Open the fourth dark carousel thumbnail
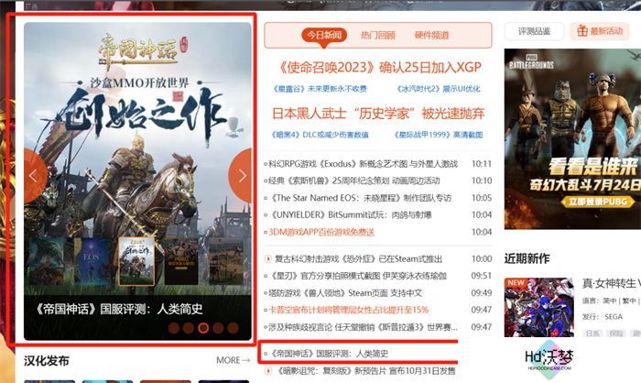 pos(181,261)
